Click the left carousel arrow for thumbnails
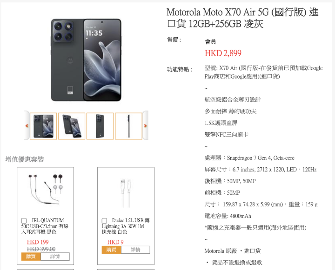This screenshot has height=270, width=335. click(27, 125)
